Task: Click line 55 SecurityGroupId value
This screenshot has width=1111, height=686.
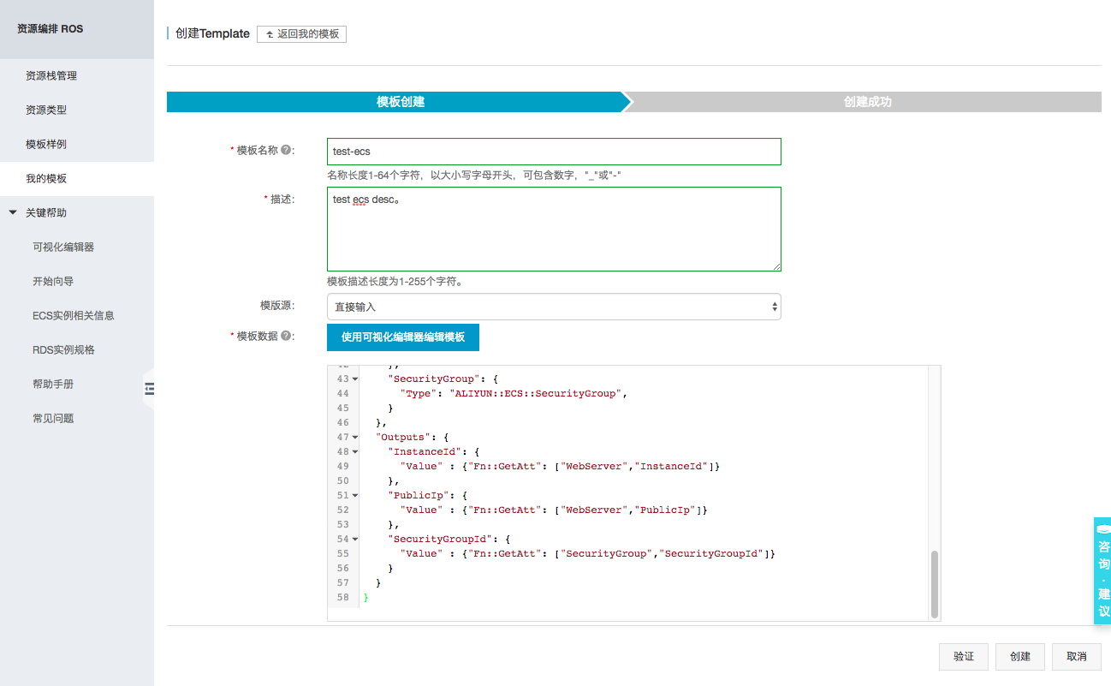Action: click(712, 554)
